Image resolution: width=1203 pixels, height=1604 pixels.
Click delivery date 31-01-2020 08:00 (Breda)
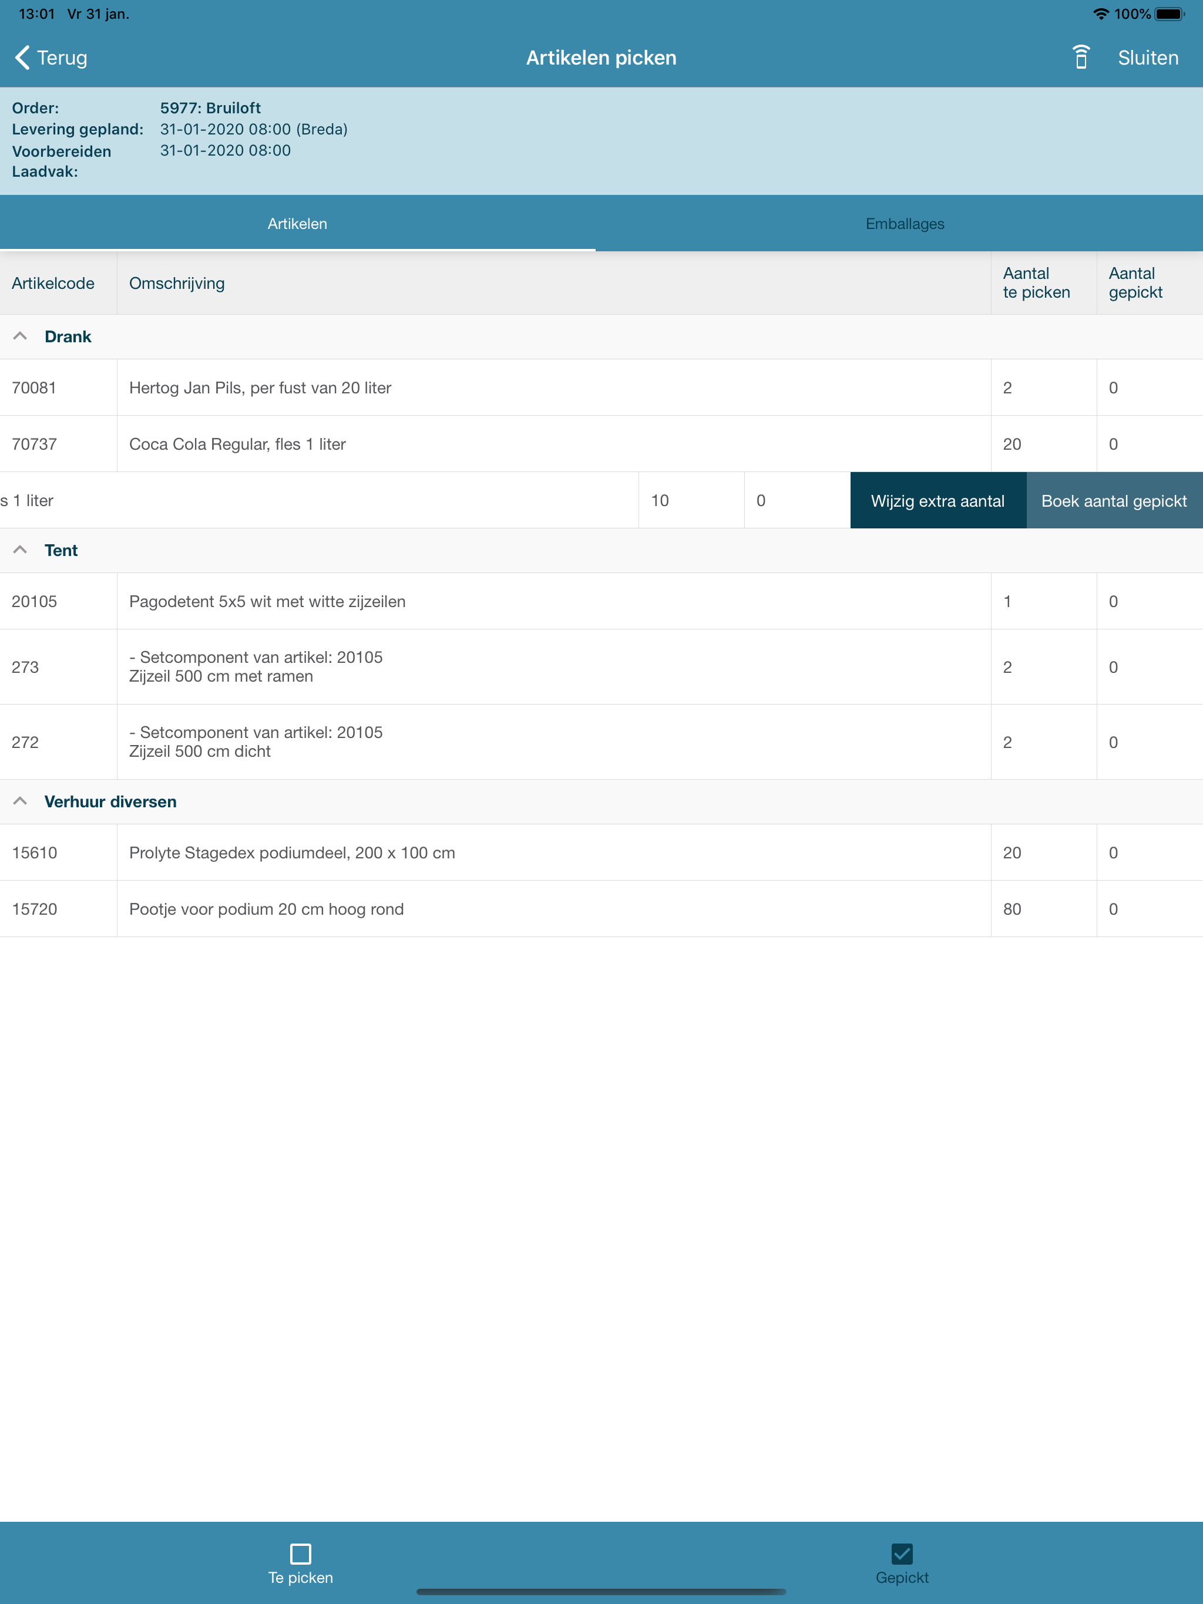click(x=254, y=129)
